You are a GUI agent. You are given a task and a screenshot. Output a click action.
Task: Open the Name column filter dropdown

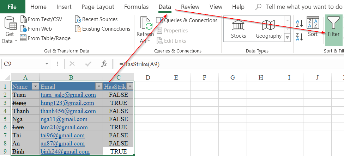point(35,87)
